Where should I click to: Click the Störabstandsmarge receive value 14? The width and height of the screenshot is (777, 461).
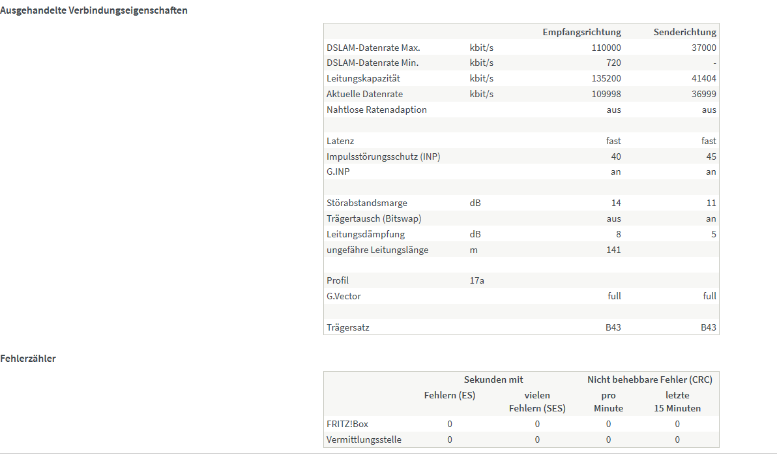tap(616, 203)
